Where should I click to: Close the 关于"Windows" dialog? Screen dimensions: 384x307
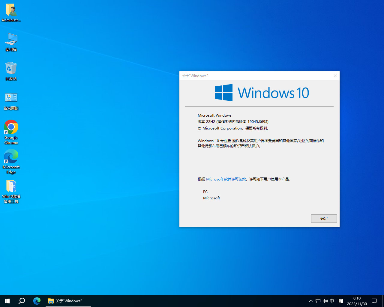coord(335,76)
